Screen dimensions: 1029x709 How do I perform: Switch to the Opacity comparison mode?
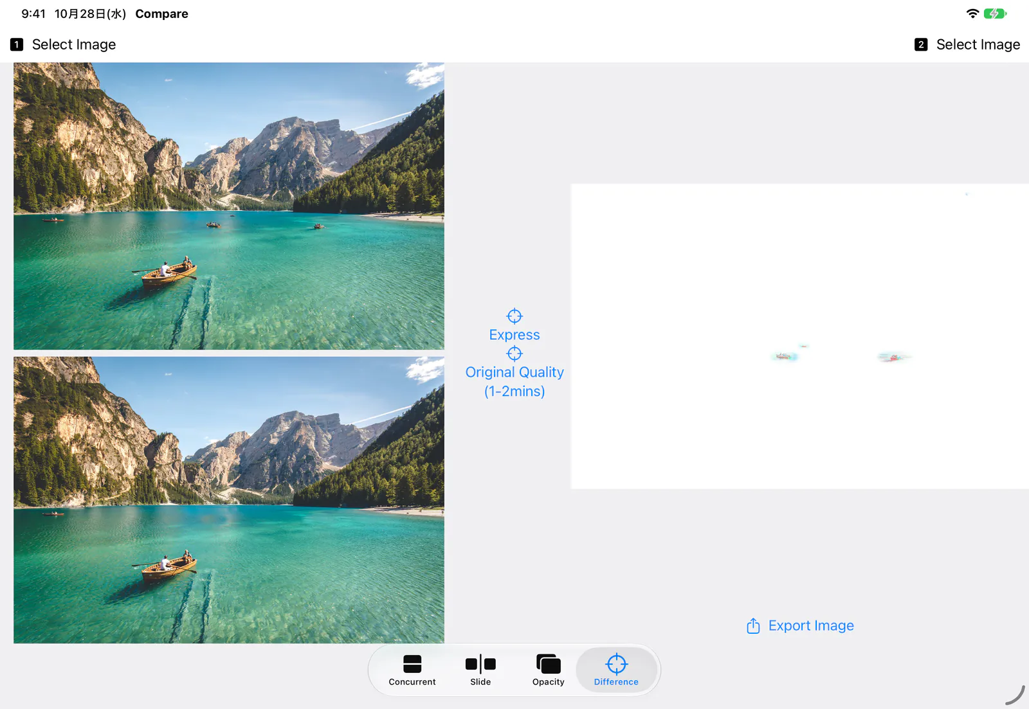pyautogui.click(x=549, y=670)
